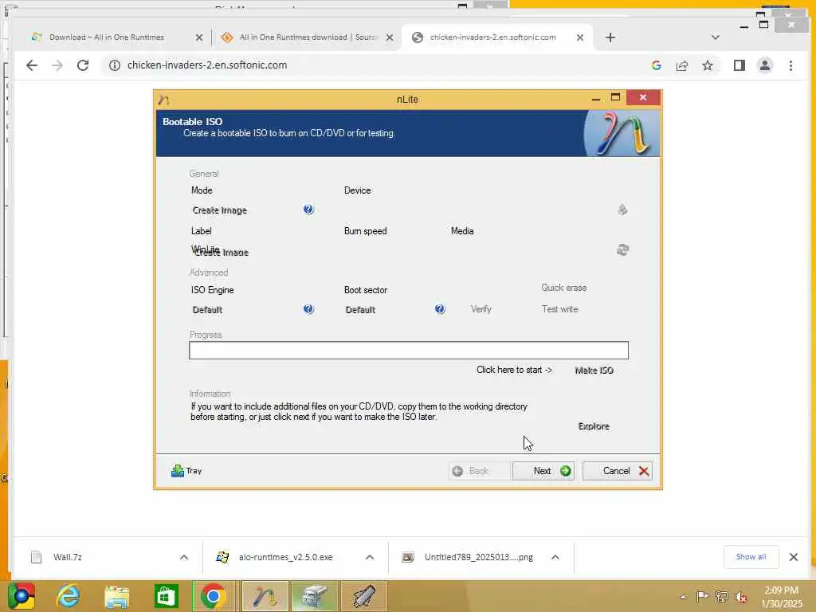Image resolution: width=816 pixels, height=612 pixels.
Task: Click the Google icon in address bar
Action: click(x=657, y=65)
